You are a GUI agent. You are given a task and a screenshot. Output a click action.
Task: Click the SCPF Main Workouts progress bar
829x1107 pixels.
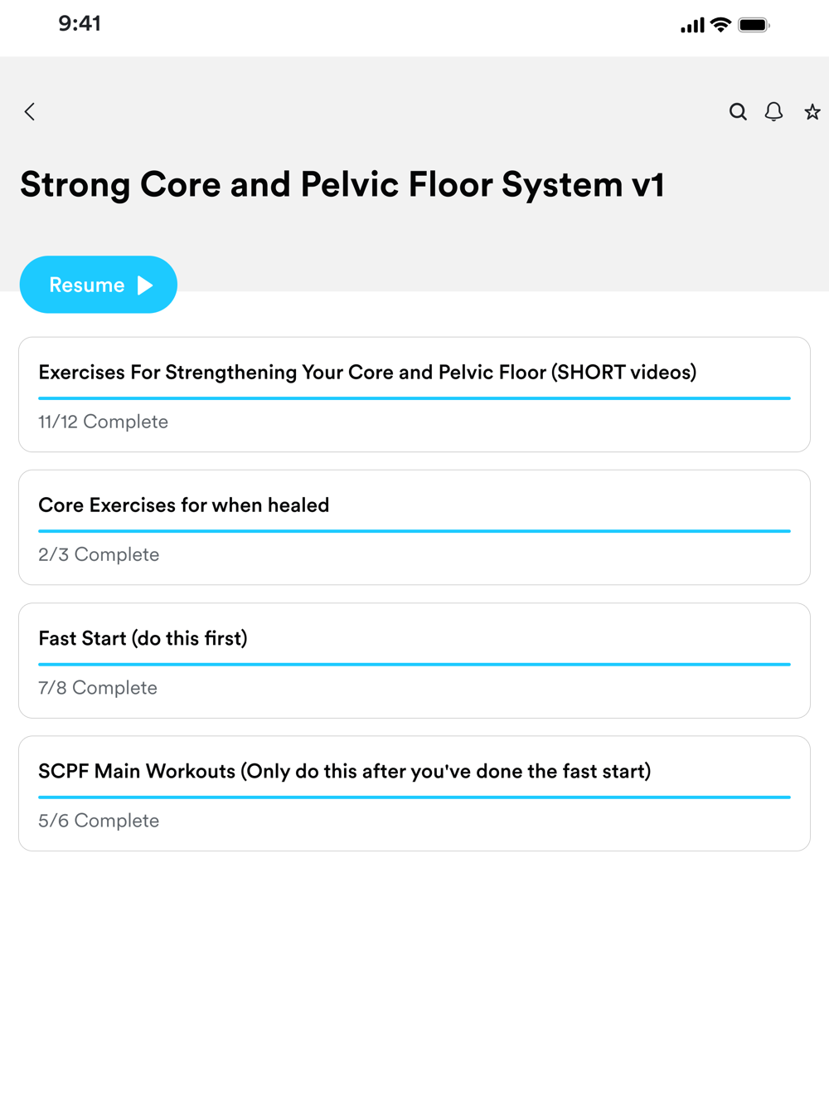click(414, 797)
